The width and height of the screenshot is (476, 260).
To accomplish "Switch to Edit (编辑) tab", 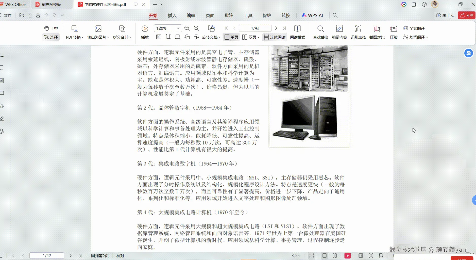I will (x=191, y=15).
